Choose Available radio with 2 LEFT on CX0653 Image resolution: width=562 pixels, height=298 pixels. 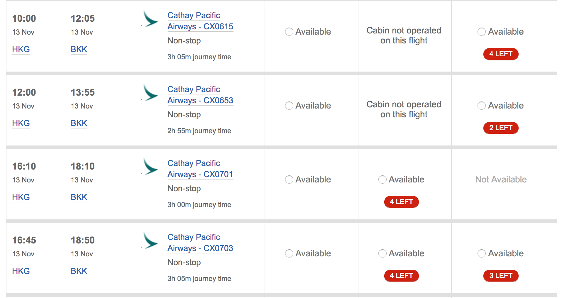coord(482,106)
